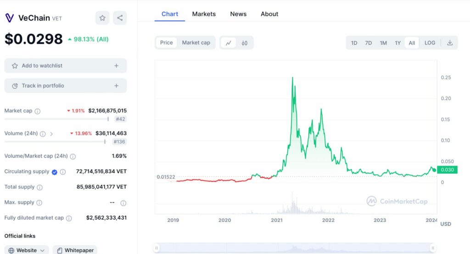Click the share icon next to VeChain
The height and width of the screenshot is (254, 470).
[x=120, y=18]
